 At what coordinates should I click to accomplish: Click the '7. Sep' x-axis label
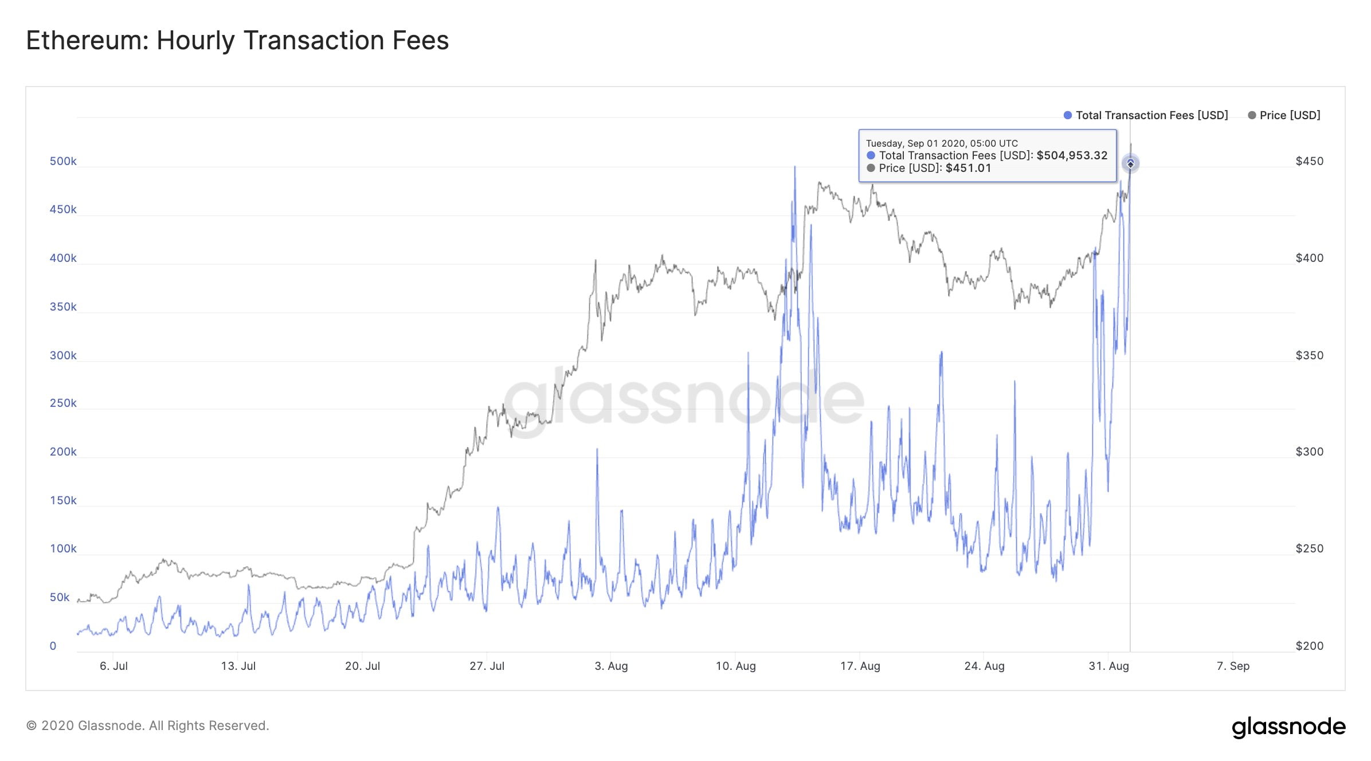1233,666
